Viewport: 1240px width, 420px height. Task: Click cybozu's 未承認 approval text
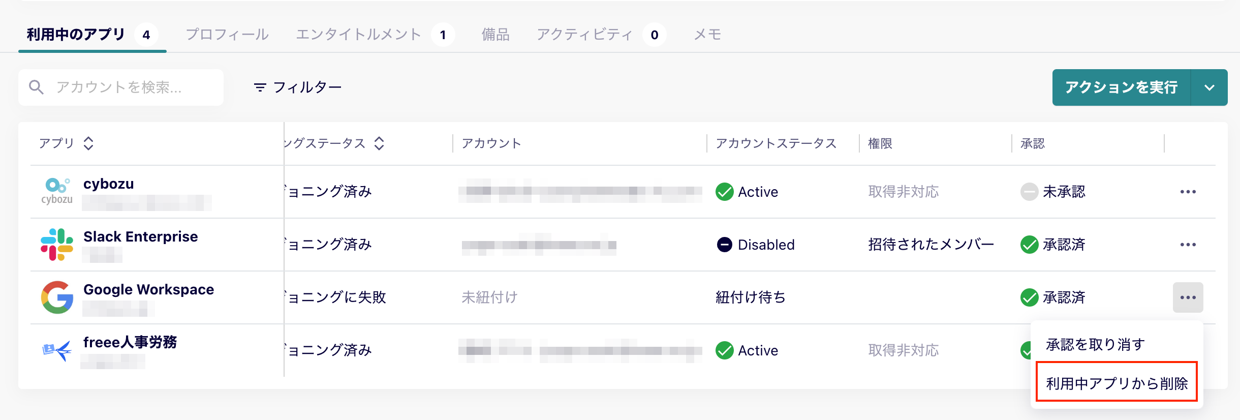tap(1064, 192)
